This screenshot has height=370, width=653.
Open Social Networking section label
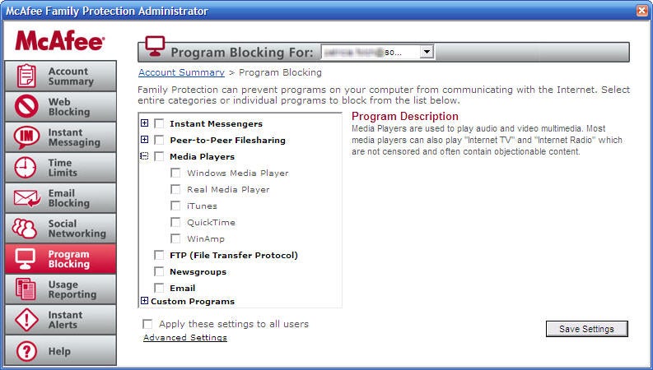click(x=77, y=229)
